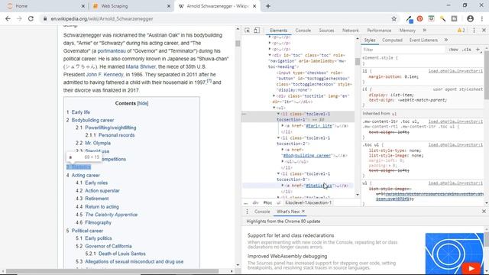Expand the a href #Early_life node
Viewport: 489px width, 275px height.
click(x=283, y=125)
